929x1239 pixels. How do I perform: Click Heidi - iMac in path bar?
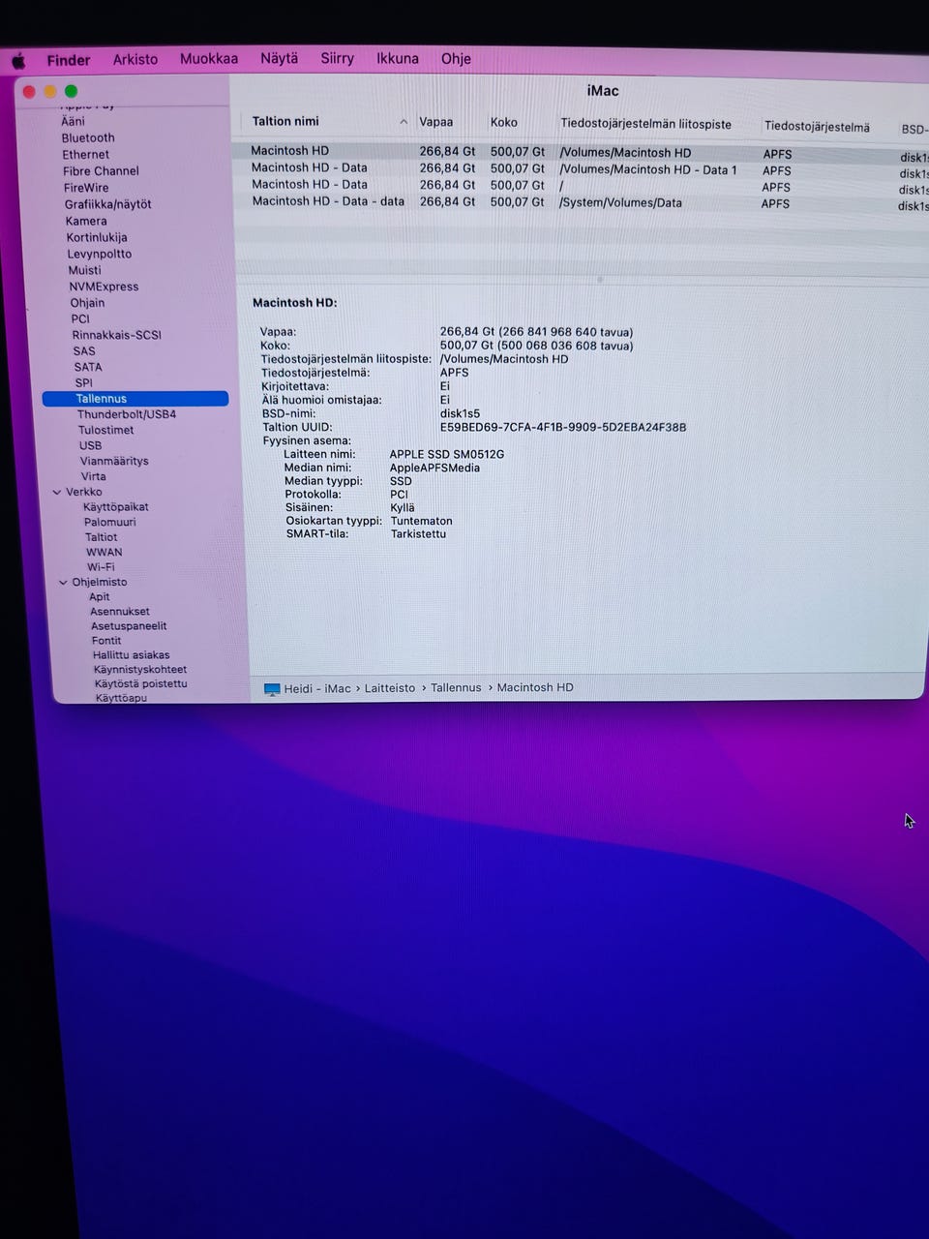(317, 689)
